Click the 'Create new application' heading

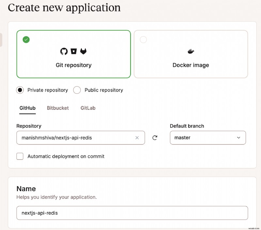pos(64,8)
